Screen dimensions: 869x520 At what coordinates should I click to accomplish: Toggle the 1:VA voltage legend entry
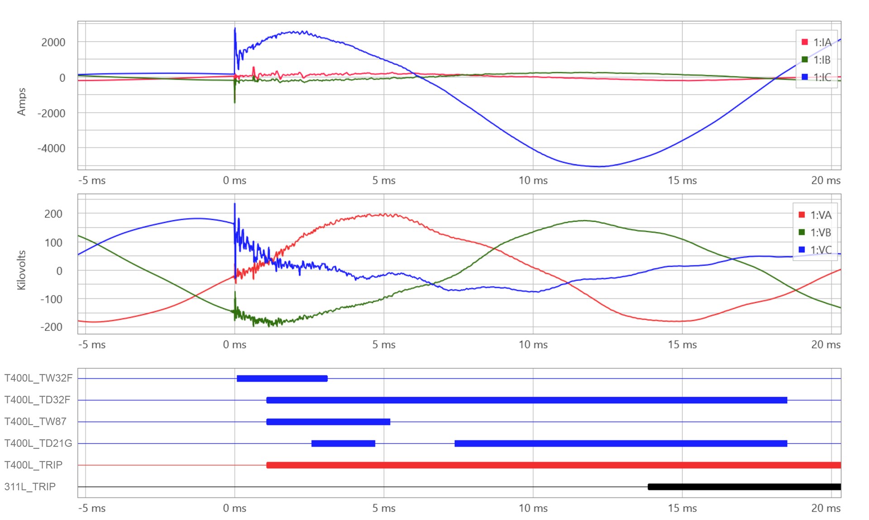pyautogui.click(x=820, y=215)
